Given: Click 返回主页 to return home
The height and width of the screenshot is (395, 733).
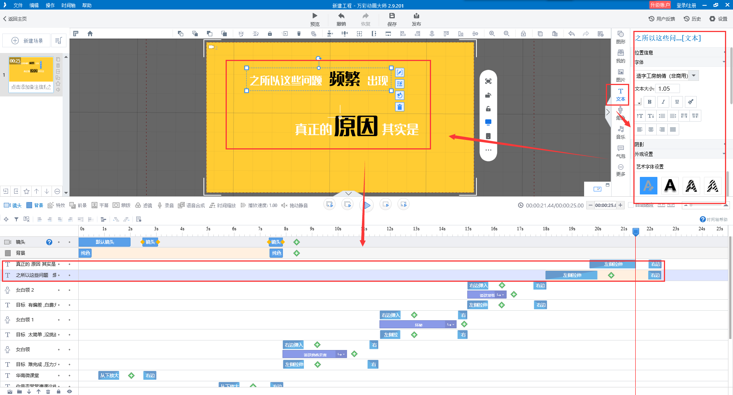Looking at the screenshot, I should (15, 19).
